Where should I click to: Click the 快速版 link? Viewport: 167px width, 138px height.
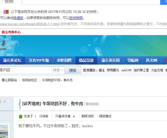pyautogui.click(x=18, y=18)
